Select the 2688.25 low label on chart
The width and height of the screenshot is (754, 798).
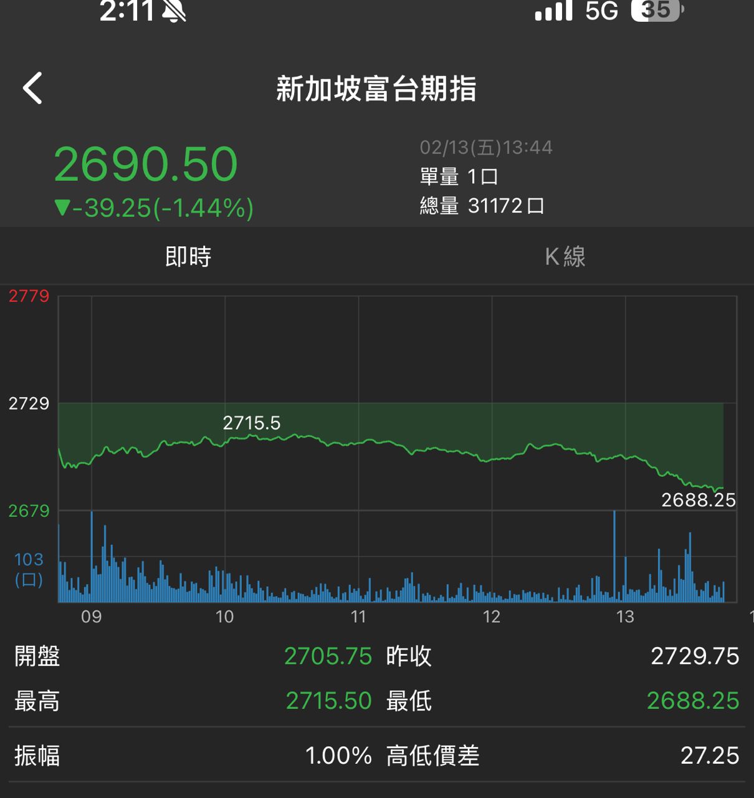tap(698, 500)
